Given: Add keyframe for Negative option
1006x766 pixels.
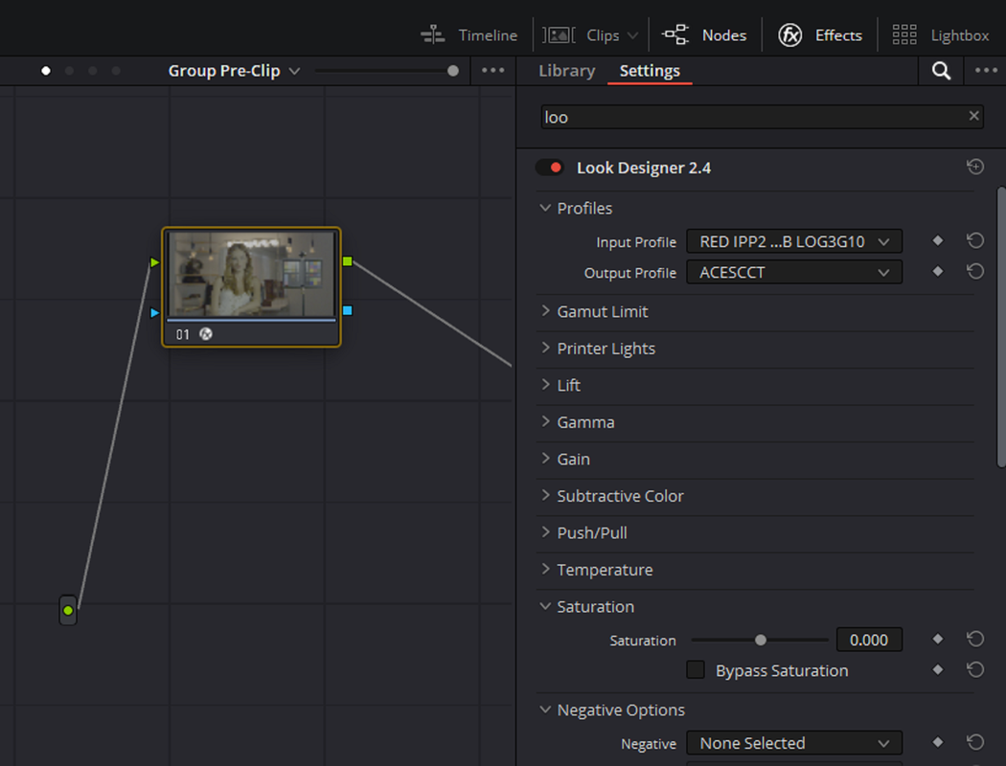Looking at the screenshot, I should pos(938,742).
